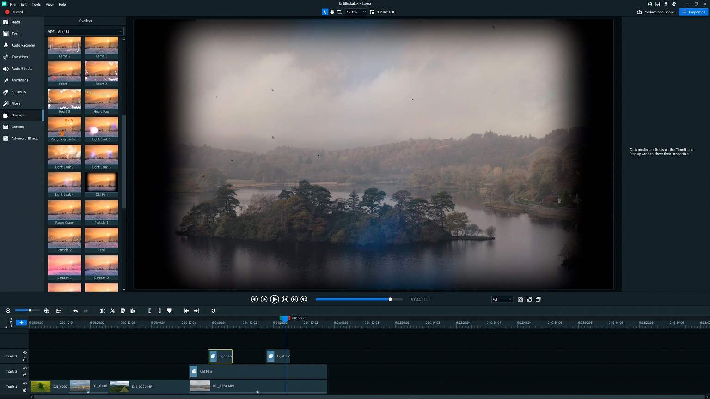Expand the 45.1% zoom level dropdown
The height and width of the screenshot is (399, 710).
tap(364, 12)
